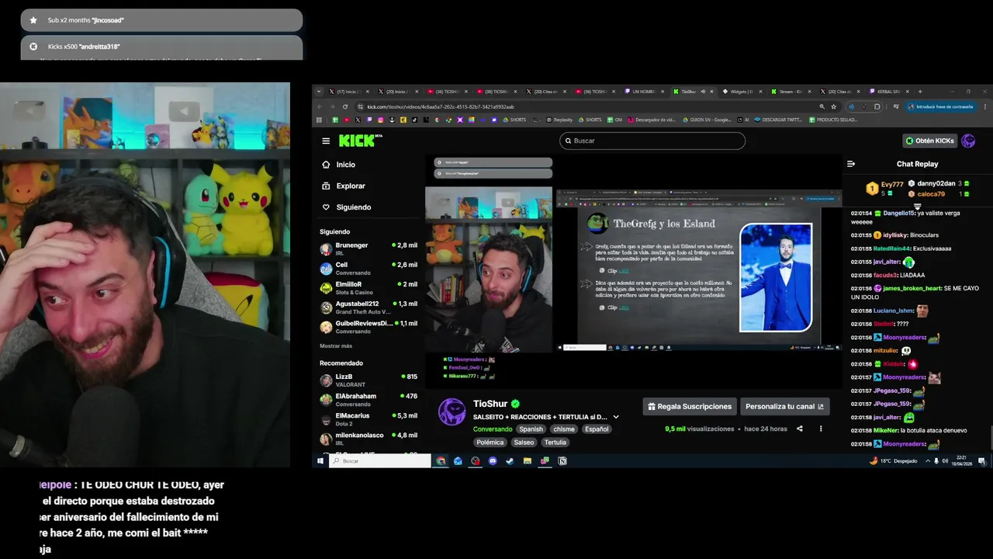Select the chisme tag

[564, 429]
